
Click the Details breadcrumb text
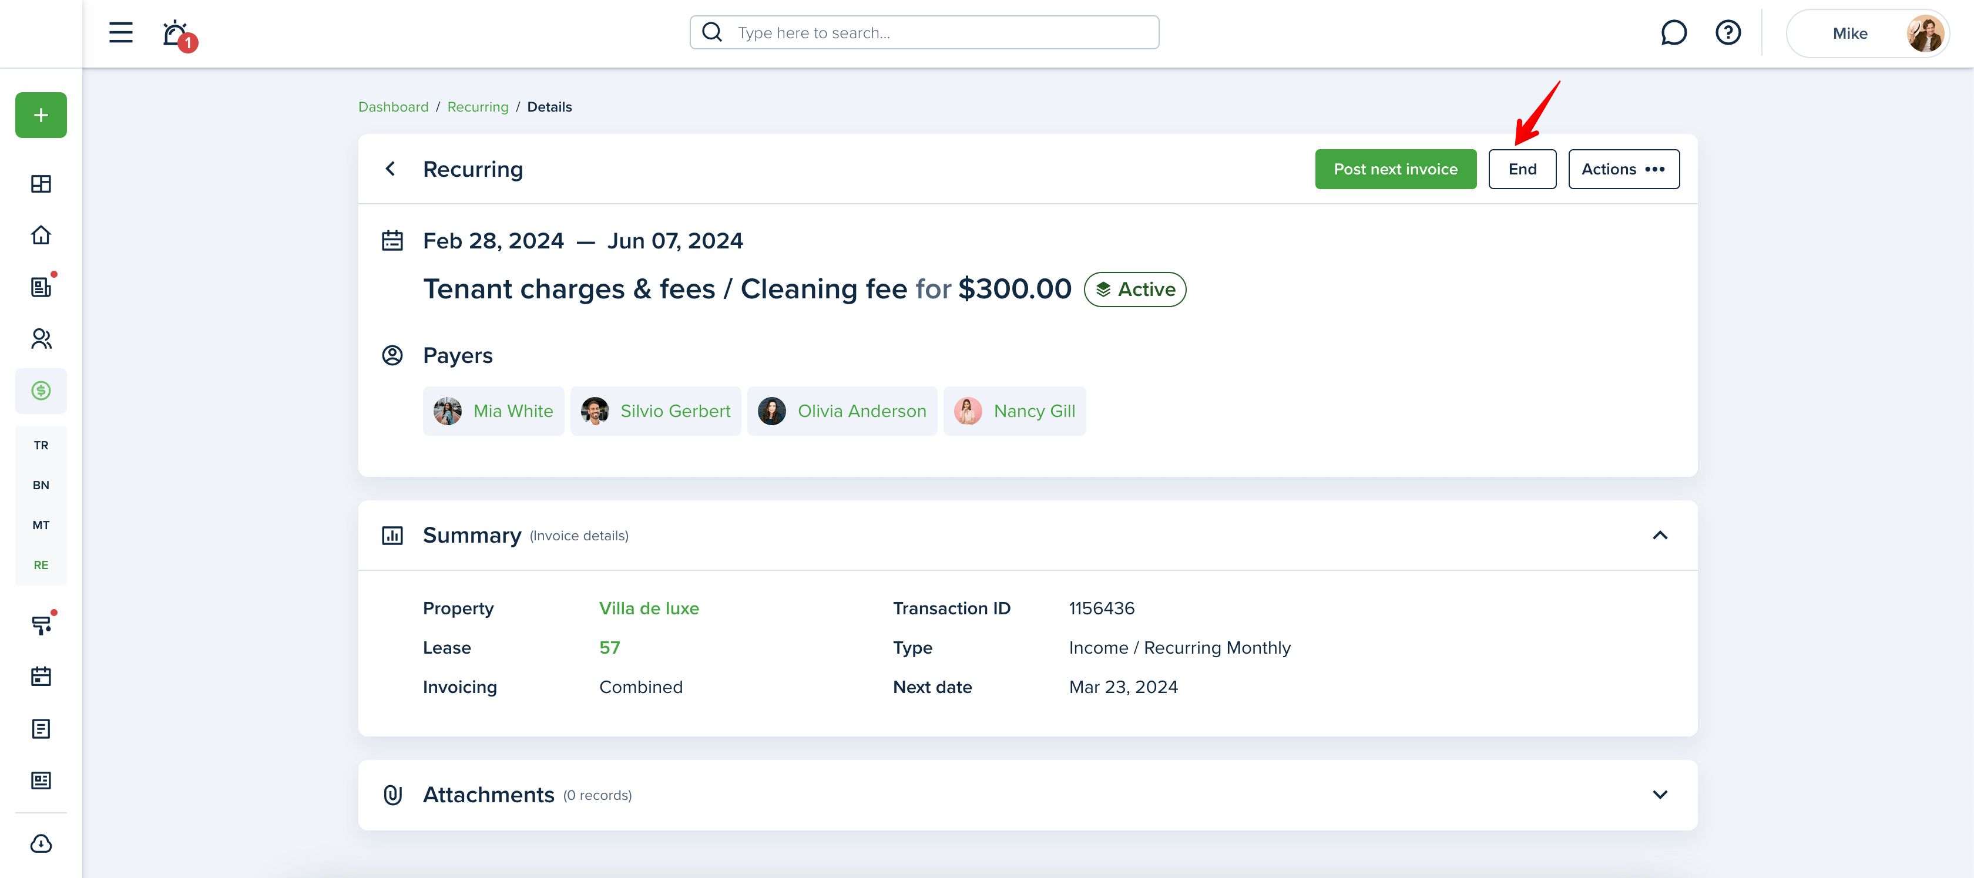[x=549, y=106]
